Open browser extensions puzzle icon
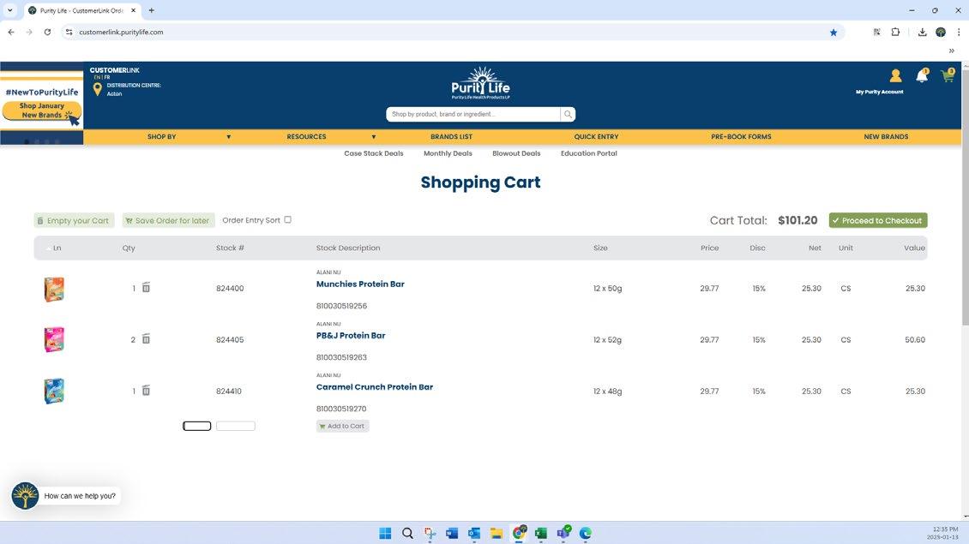 895,32
